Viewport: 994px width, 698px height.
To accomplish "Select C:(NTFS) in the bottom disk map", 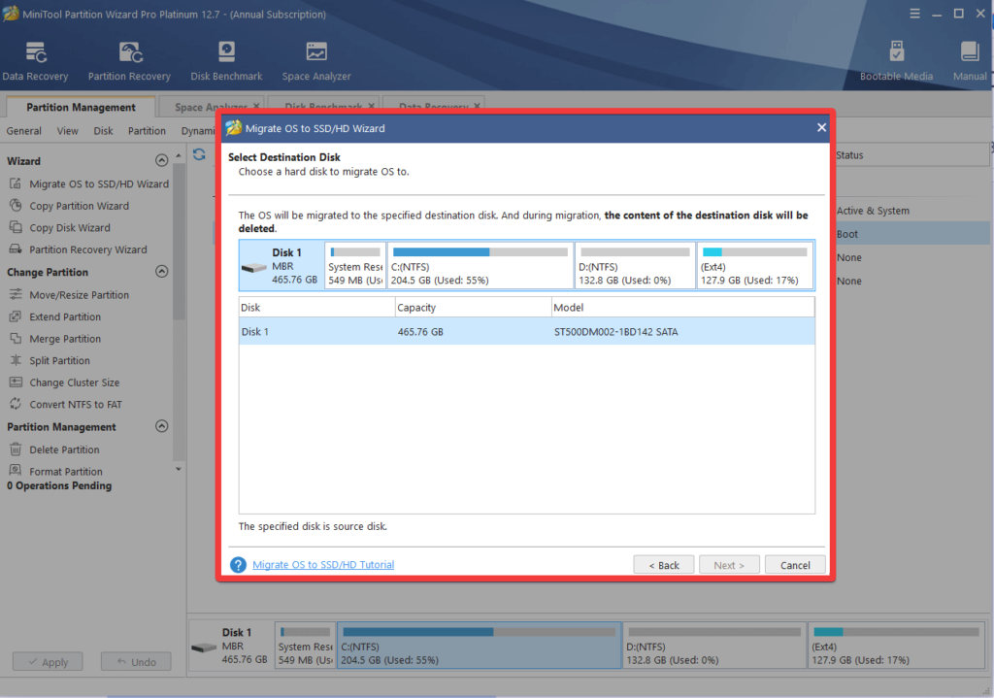I will pyautogui.click(x=480, y=646).
